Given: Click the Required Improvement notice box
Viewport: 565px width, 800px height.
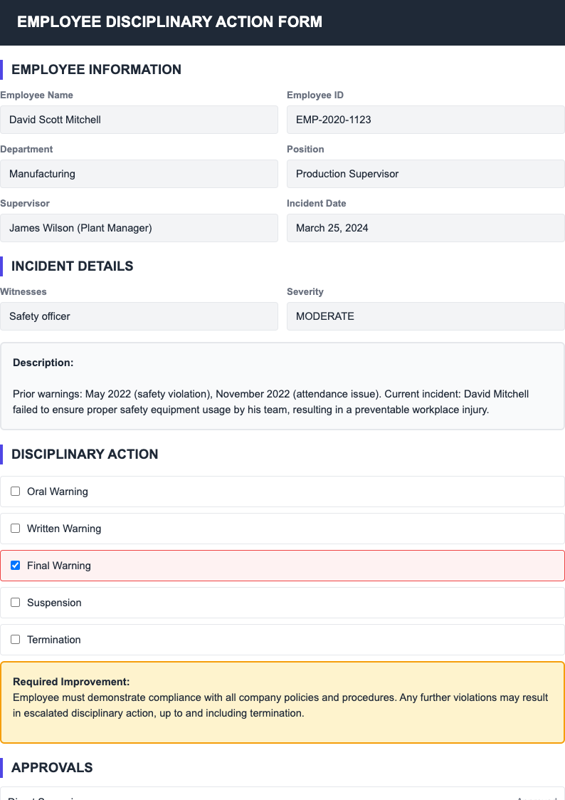Looking at the screenshot, I should pyautogui.click(x=282, y=700).
